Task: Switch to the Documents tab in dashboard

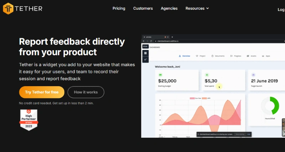Action: (x=218, y=56)
